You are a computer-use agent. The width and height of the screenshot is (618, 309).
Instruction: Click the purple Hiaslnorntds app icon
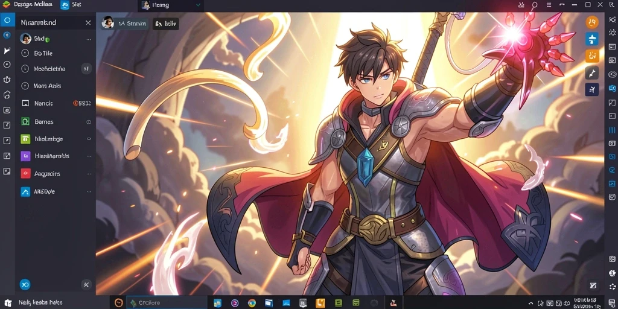tap(25, 156)
